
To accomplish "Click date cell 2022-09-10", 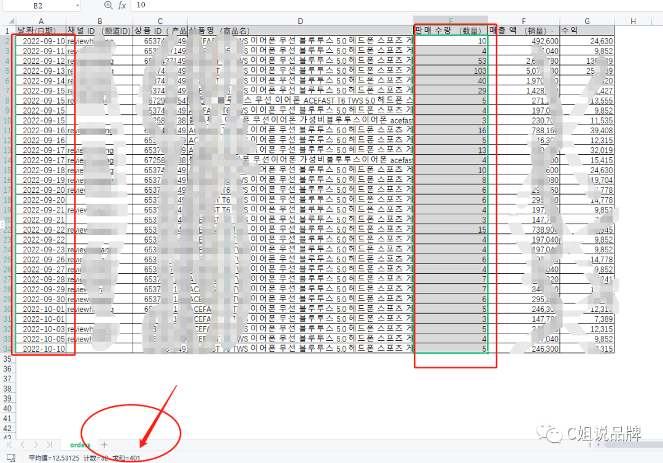I will pyautogui.click(x=41, y=41).
